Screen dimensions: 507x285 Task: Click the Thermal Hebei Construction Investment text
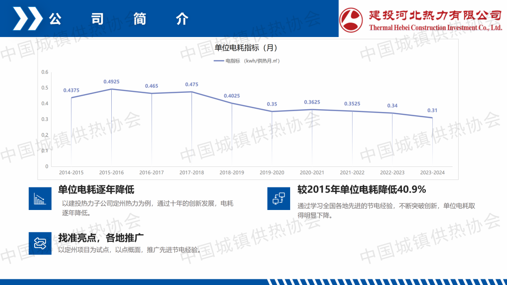pos(435,28)
